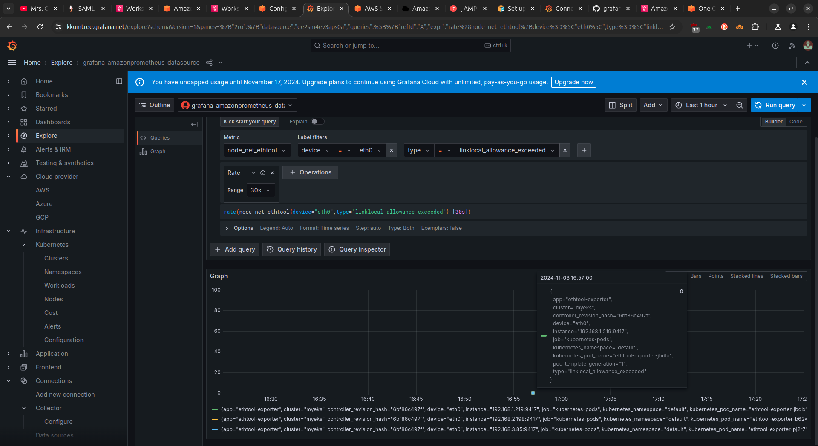Click the Upgrade now button
Image resolution: width=818 pixels, height=446 pixels.
pos(573,82)
